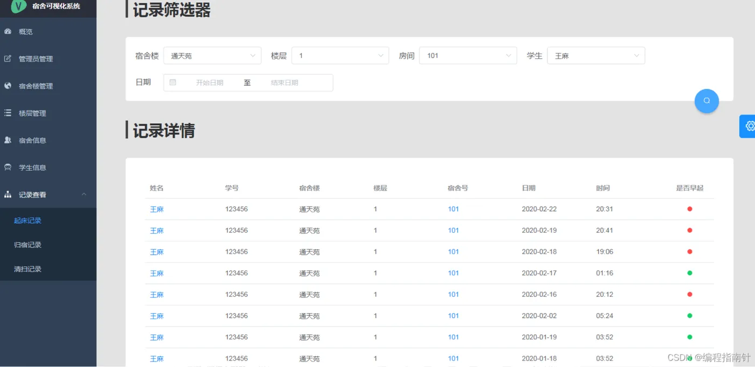
Task: Click time cell 01:16
Action: click(x=605, y=273)
